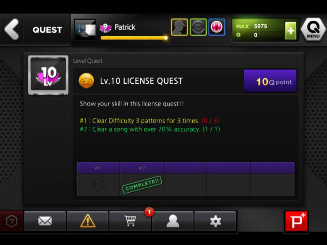This screenshot has width=327, height=245.
Task: Toggle the blue-framed pink alert item slot
Action: pyautogui.click(x=217, y=27)
